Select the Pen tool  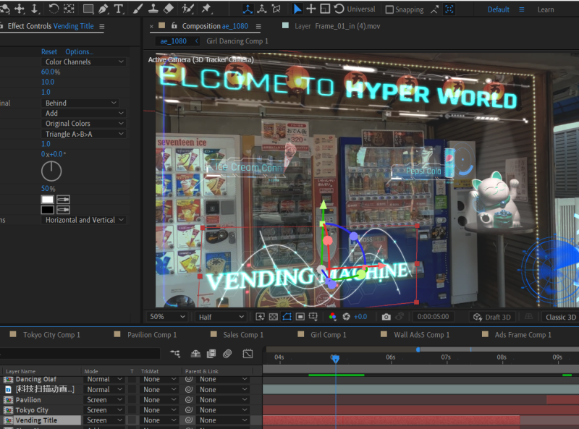coord(103,9)
